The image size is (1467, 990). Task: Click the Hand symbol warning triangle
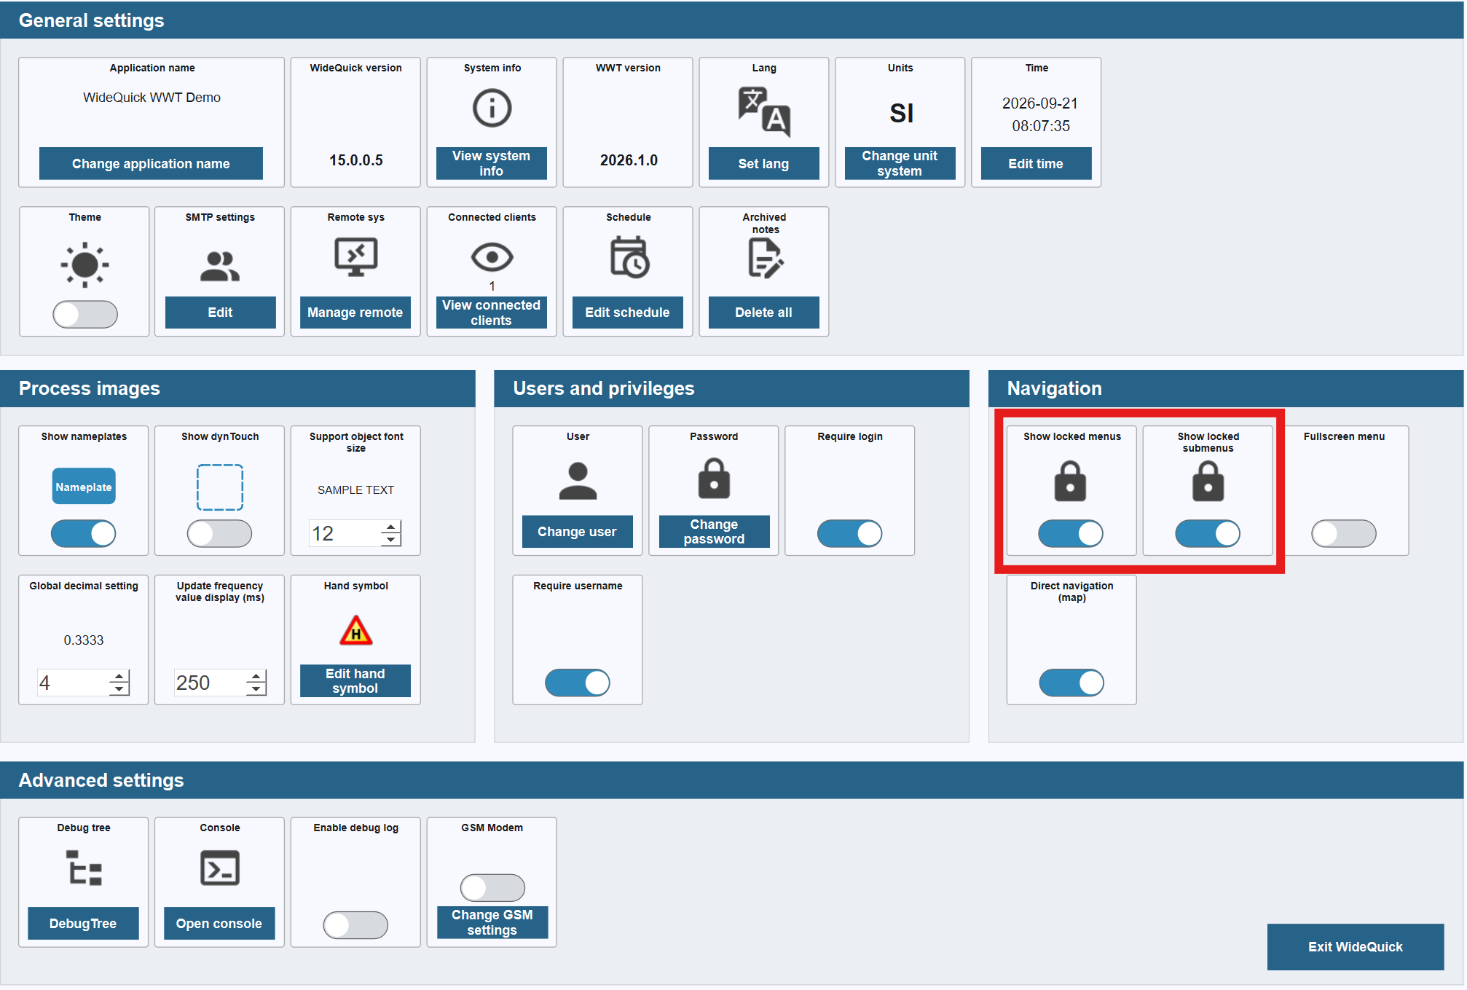[x=356, y=631]
